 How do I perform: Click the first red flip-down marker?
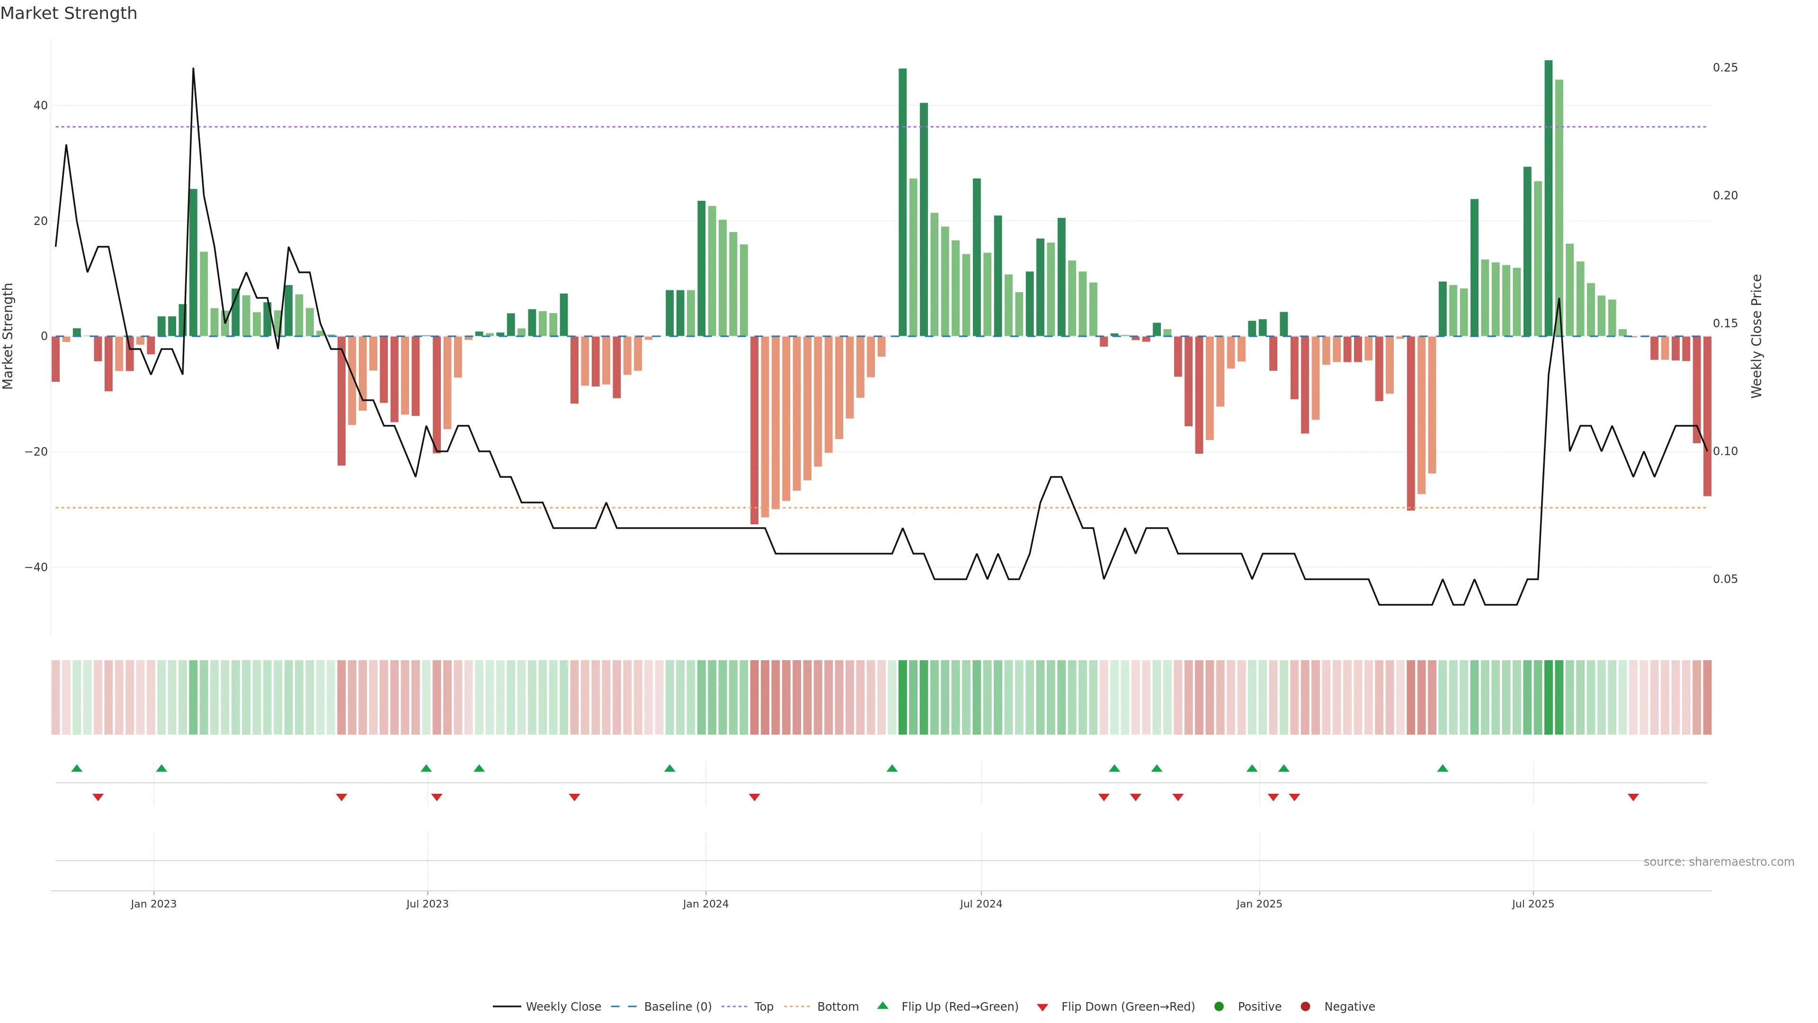point(98,797)
